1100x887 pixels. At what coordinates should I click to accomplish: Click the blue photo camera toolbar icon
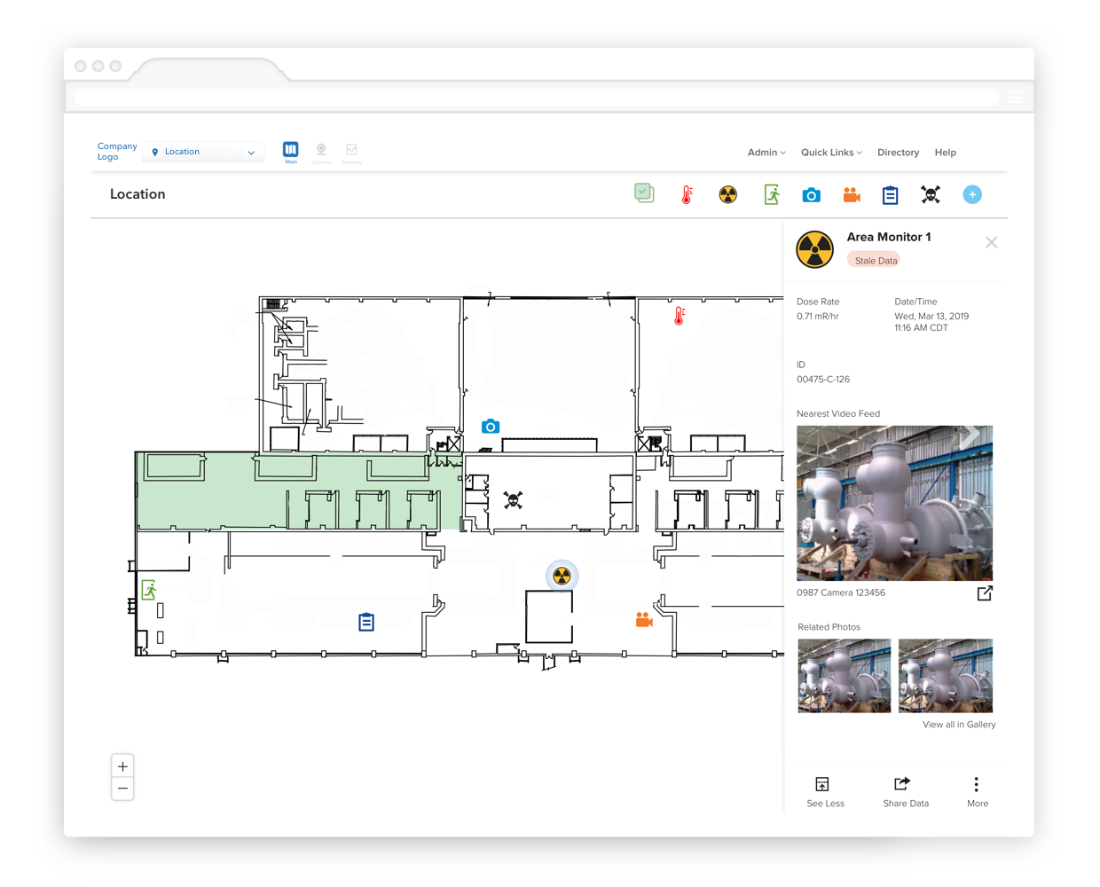pyautogui.click(x=811, y=195)
